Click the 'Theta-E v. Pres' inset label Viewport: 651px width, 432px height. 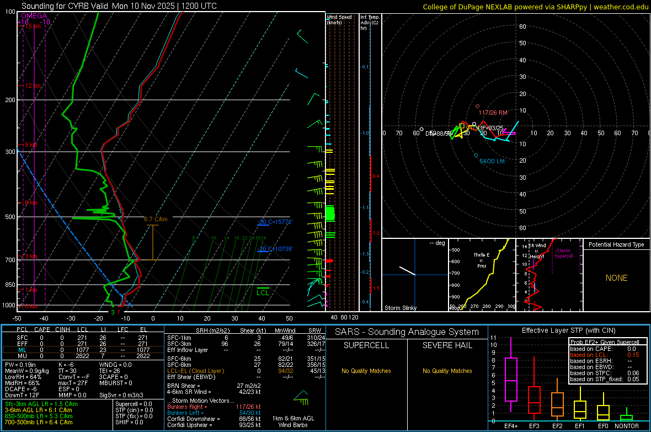(482, 260)
